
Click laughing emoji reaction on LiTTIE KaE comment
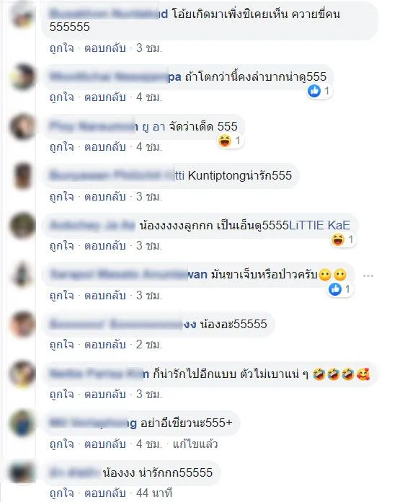tap(337, 239)
